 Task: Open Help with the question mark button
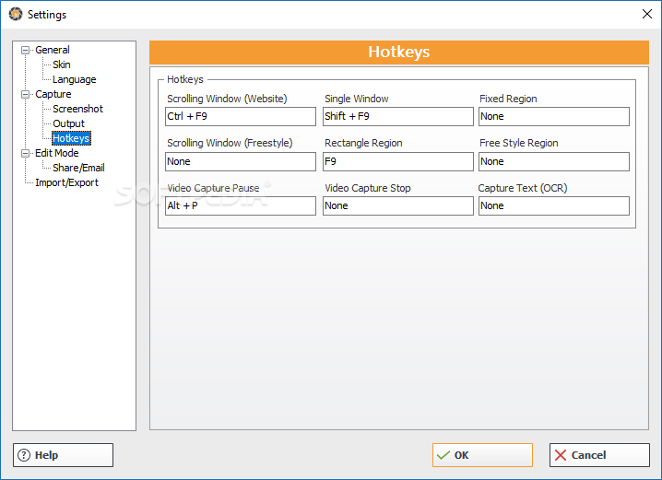(63, 455)
